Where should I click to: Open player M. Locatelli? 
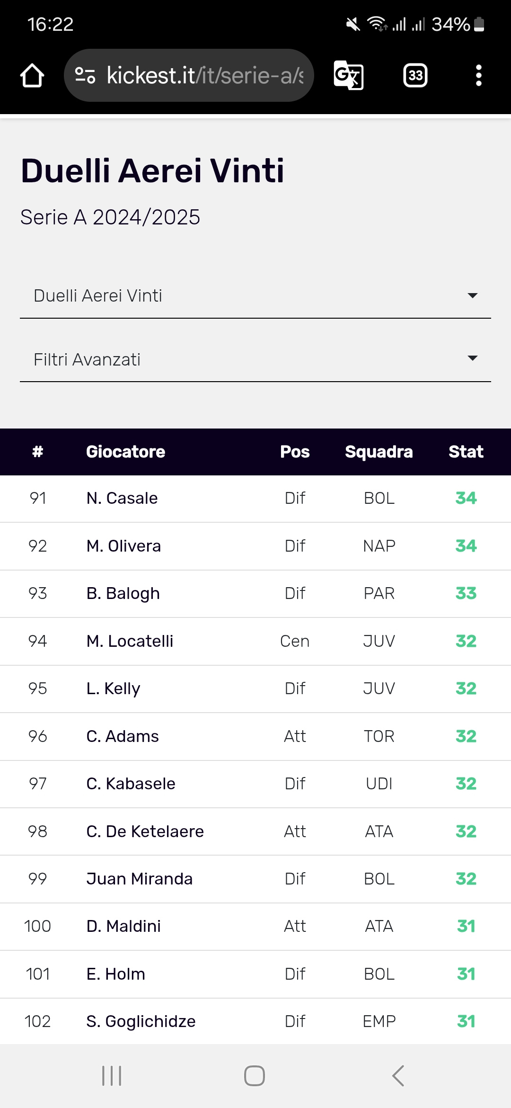click(130, 641)
